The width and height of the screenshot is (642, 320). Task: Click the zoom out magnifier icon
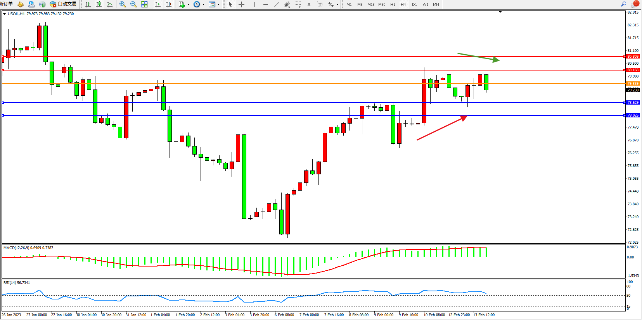(133, 4)
